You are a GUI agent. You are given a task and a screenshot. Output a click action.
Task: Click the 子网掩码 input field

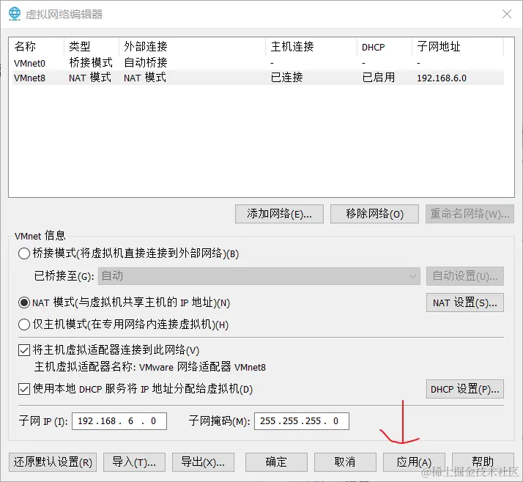(302, 421)
